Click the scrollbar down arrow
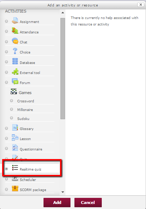This screenshot has width=146, height=209. click(63, 192)
